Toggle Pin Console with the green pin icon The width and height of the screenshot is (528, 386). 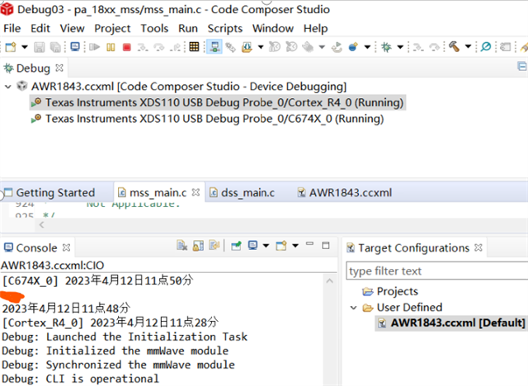click(x=237, y=246)
